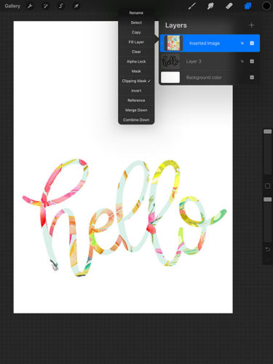This screenshot has width=273, height=364.
Task: Add a Mask to the layer
Action: point(136,71)
